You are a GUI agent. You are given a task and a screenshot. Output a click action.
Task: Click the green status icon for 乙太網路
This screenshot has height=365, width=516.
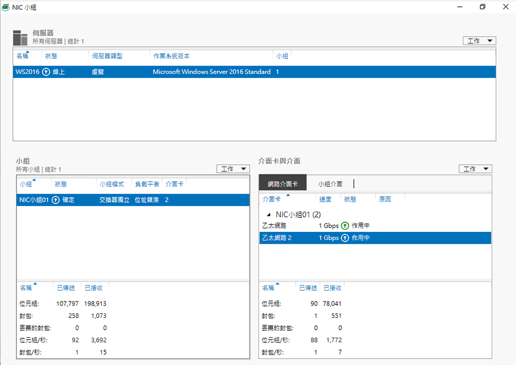345,226
